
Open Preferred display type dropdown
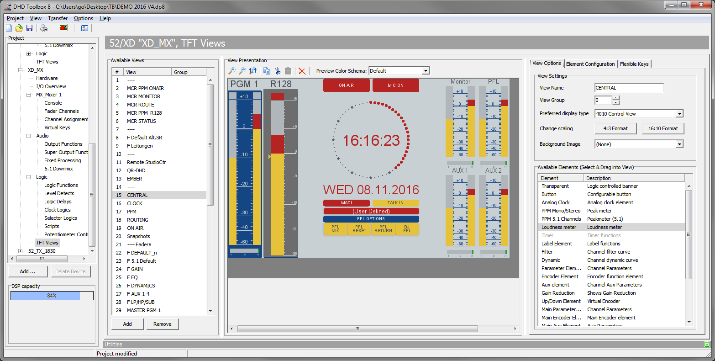pos(679,114)
